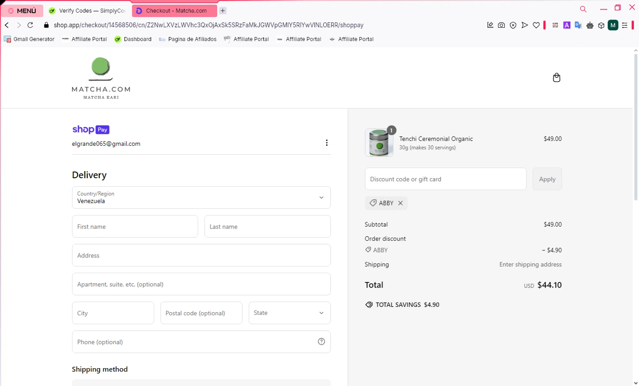The width and height of the screenshot is (639, 386).
Task: Click the total amount $44.10
Action: coord(550,285)
